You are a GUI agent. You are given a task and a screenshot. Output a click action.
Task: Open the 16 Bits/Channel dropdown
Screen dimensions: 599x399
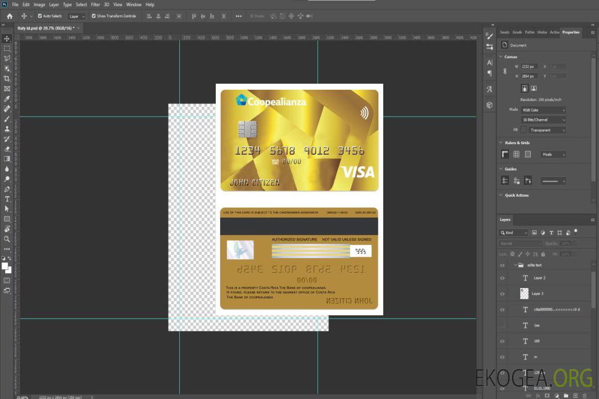543,120
